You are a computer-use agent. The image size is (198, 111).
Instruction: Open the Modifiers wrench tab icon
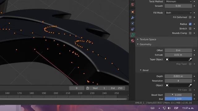pyautogui.click(x=132, y=18)
